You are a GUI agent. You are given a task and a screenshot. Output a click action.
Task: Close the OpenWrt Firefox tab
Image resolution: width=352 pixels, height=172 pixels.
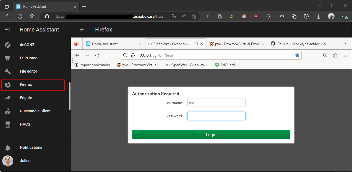202,44
